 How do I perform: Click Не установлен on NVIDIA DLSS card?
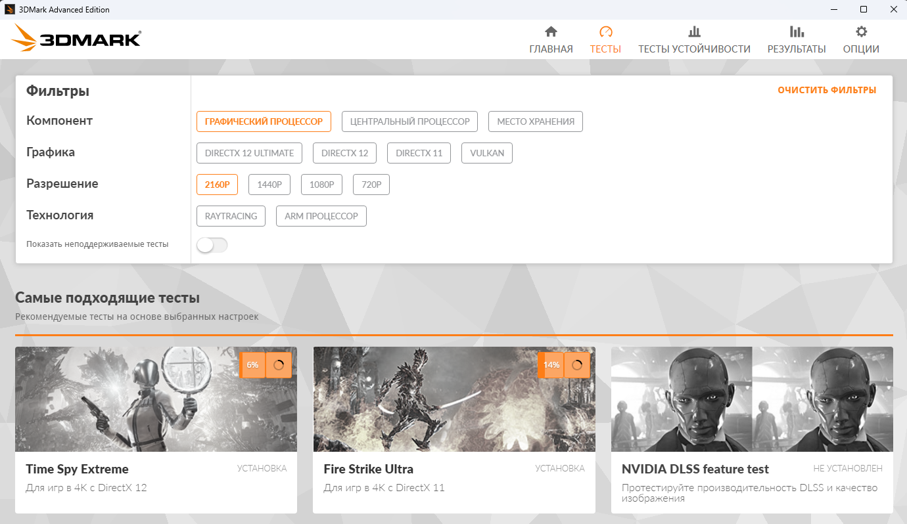(x=848, y=468)
